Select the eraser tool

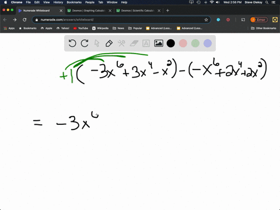tap(134, 43)
